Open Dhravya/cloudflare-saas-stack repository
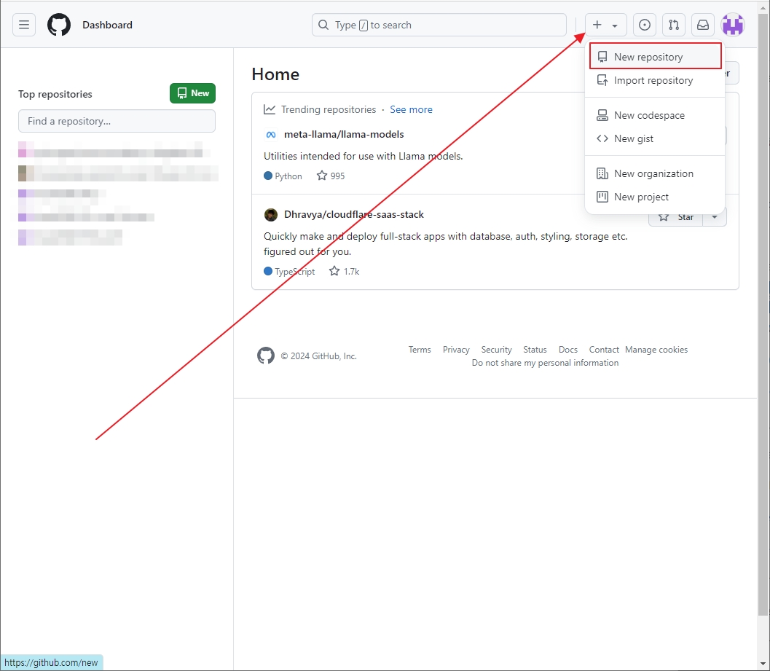Screen dimensions: 770x671 [x=353, y=214]
